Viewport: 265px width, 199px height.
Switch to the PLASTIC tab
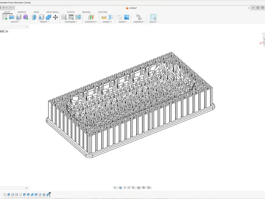71,12
